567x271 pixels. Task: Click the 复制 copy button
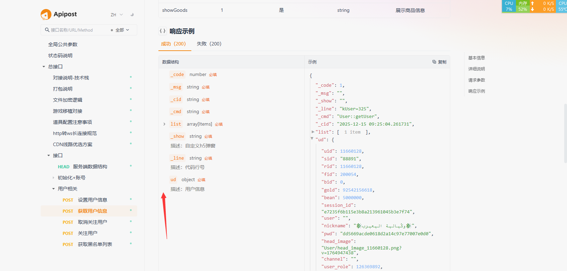[439, 62]
